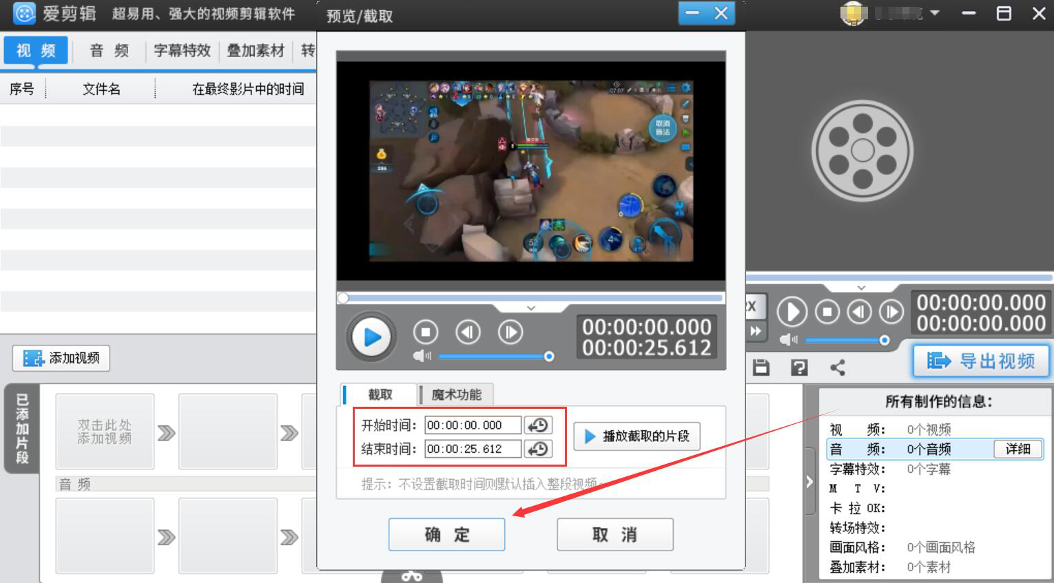Screen dimensions: 1054x583
Task: Click the save project floppy icon
Action: click(x=761, y=368)
